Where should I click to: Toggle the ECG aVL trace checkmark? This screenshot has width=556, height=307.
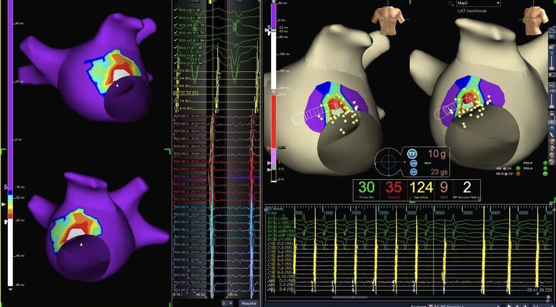click(176, 33)
